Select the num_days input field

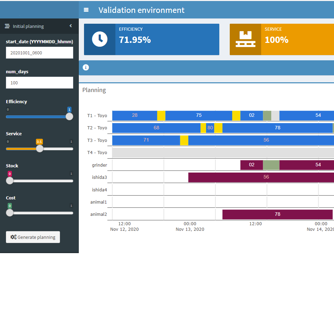tap(39, 83)
